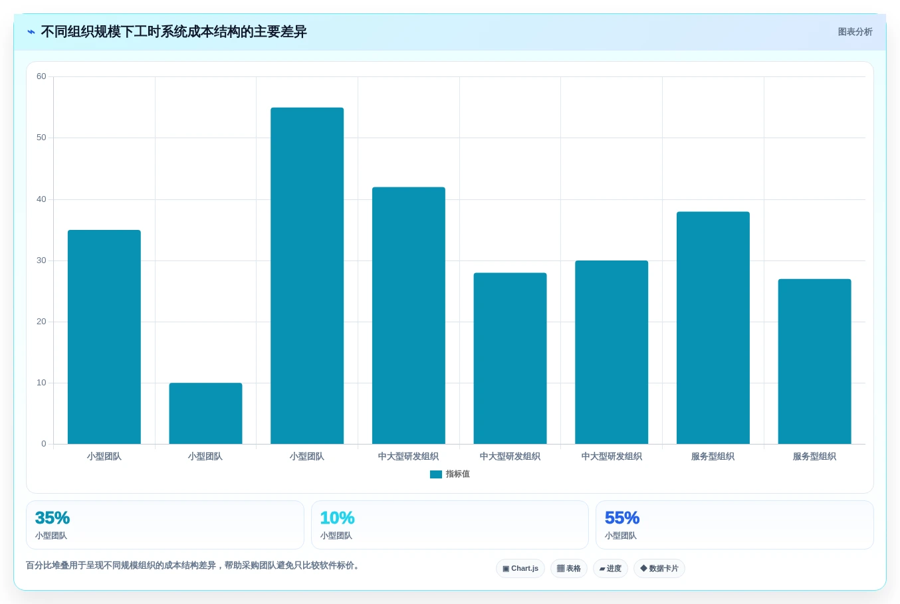Select the tallest 小型团队 bar at 55
Screen dimensions: 900x604
point(307,276)
